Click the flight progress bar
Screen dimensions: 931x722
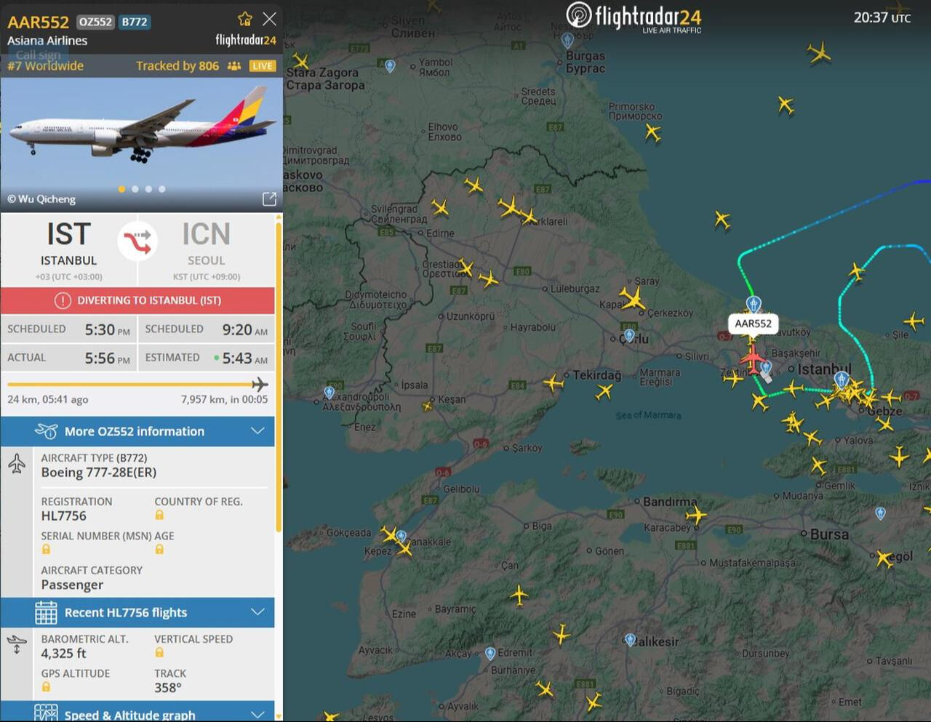(137, 384)
